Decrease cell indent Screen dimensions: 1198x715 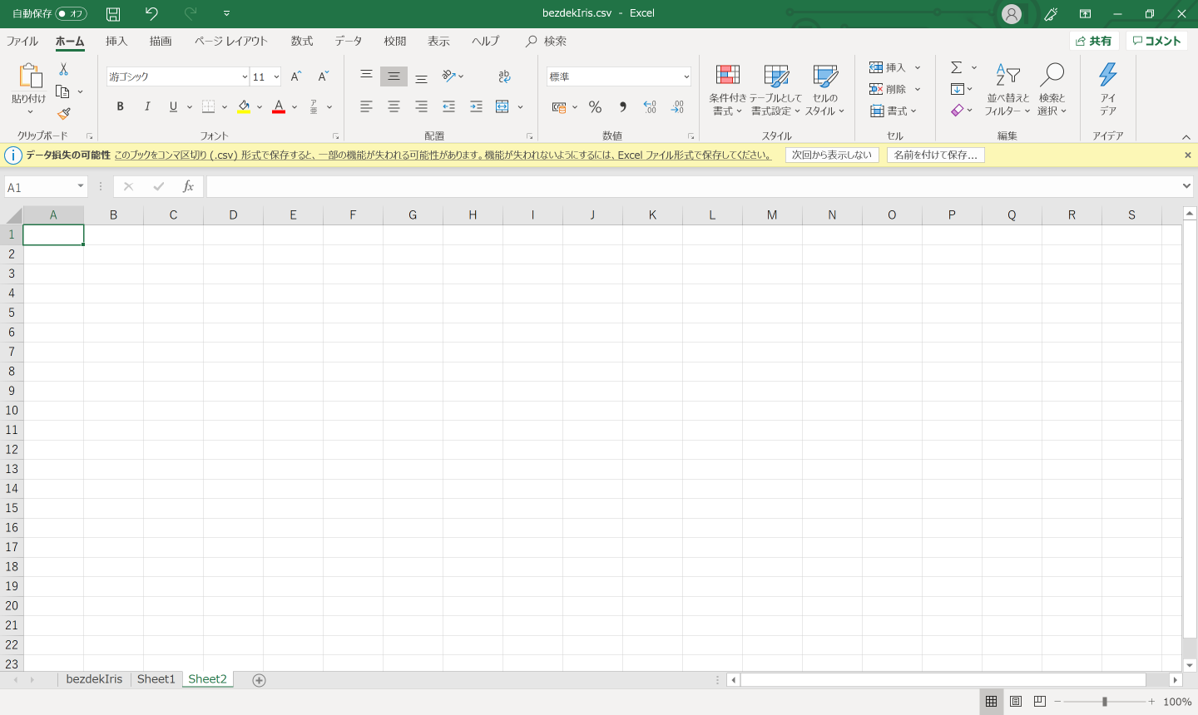point(448,106)
